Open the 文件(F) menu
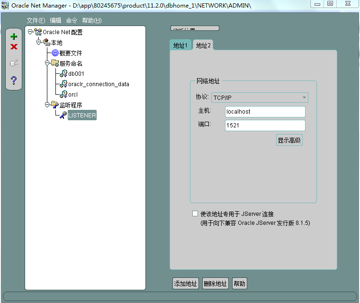360x303 pixels. pos(36,20)
